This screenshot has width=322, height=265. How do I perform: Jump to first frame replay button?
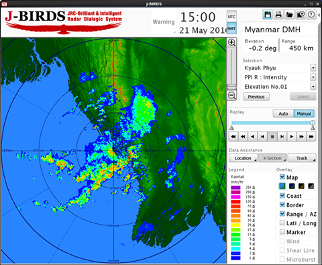coord(233,137)
